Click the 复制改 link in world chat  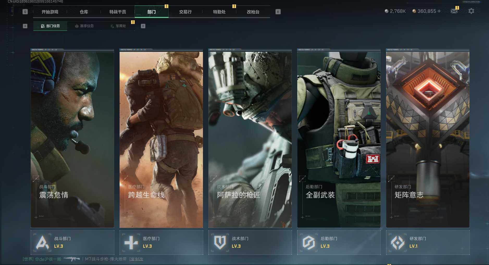[137, 259]
